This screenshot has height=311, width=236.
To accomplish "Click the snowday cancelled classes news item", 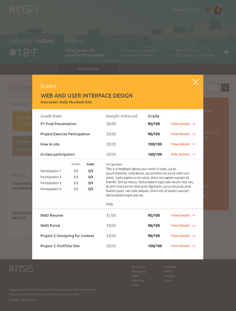I will [84, 53].
